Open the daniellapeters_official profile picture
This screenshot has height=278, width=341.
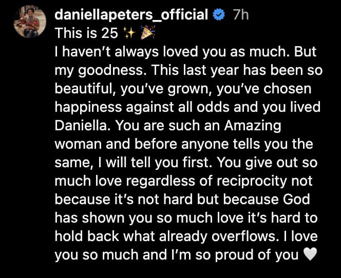click(x=30, y=22)
